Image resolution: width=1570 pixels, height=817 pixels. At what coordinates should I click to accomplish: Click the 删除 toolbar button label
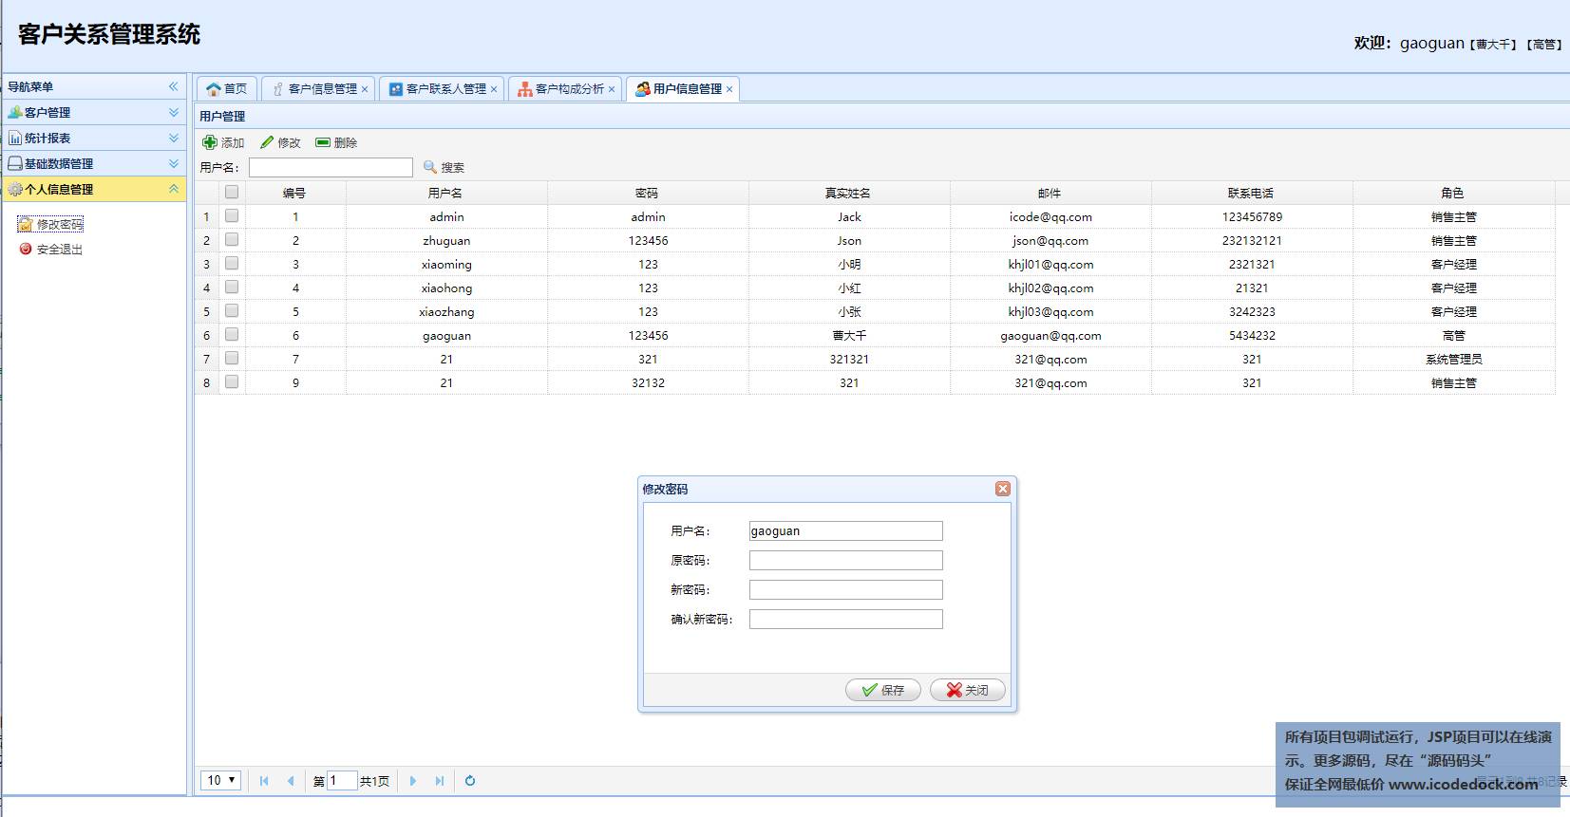click(346, 143)
